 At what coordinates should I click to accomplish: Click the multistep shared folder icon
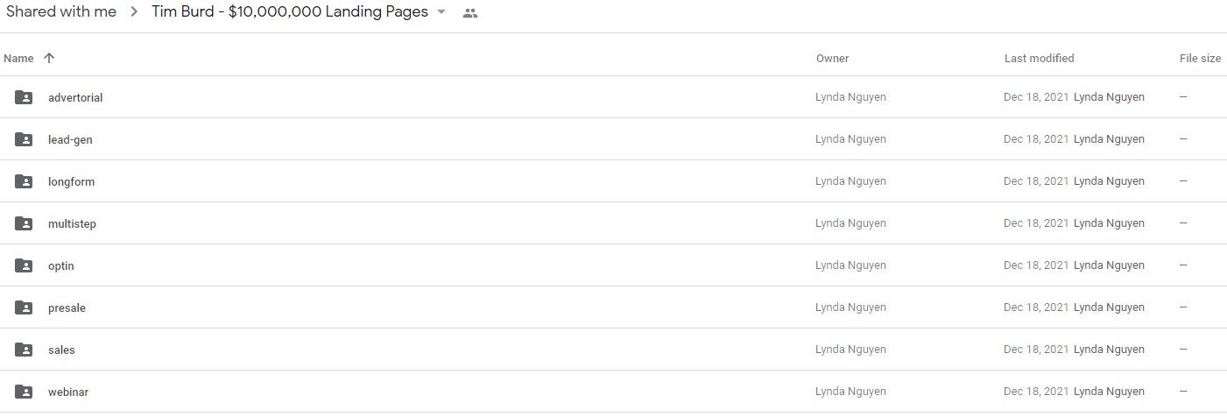(24, 223)
